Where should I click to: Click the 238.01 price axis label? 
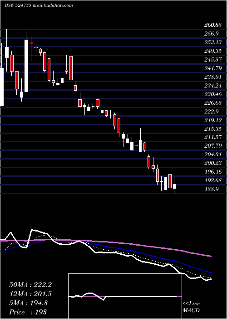pos(213,77)
